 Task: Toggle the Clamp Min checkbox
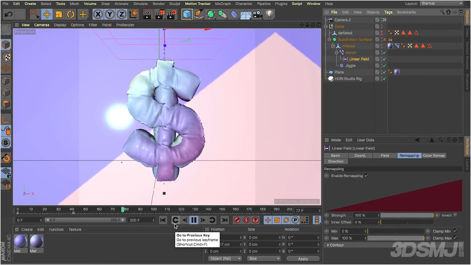tap(455, 231)
